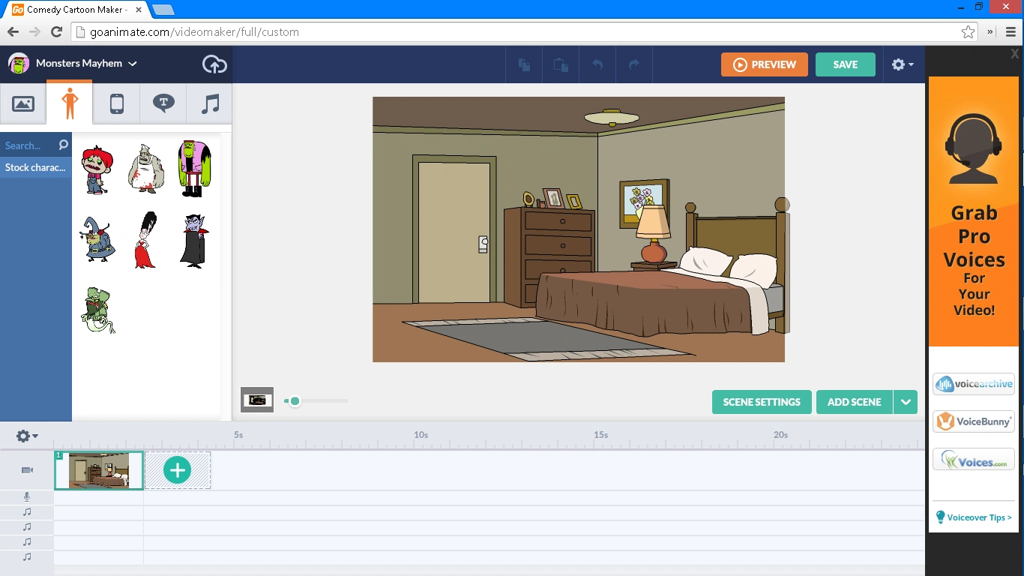The height and width of the screenshot is (576, 1024).
Task: Open the Props panel
Action: (115, 103)
